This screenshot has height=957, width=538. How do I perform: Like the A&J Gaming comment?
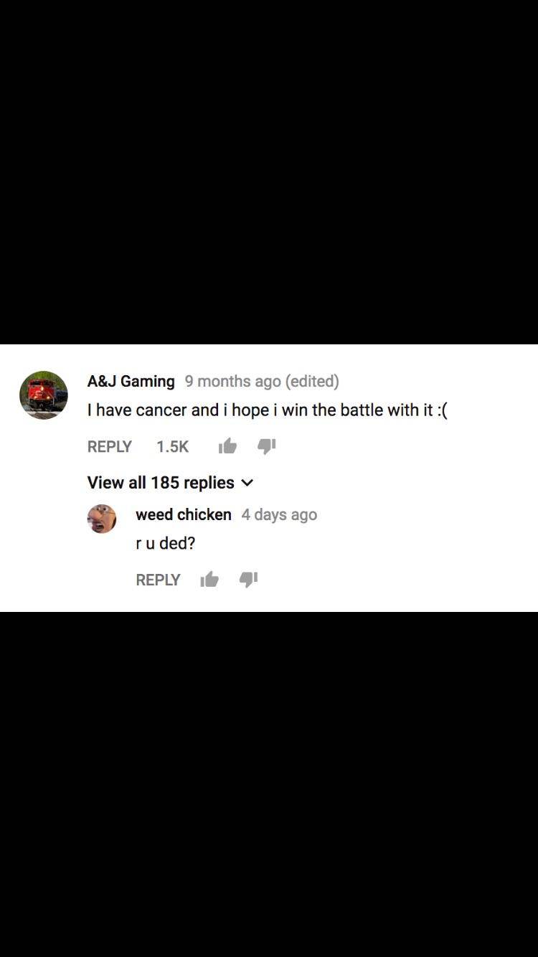coord(227,446)
